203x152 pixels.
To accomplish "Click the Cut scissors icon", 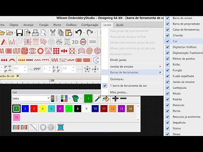I will click(x=53, y=33).
